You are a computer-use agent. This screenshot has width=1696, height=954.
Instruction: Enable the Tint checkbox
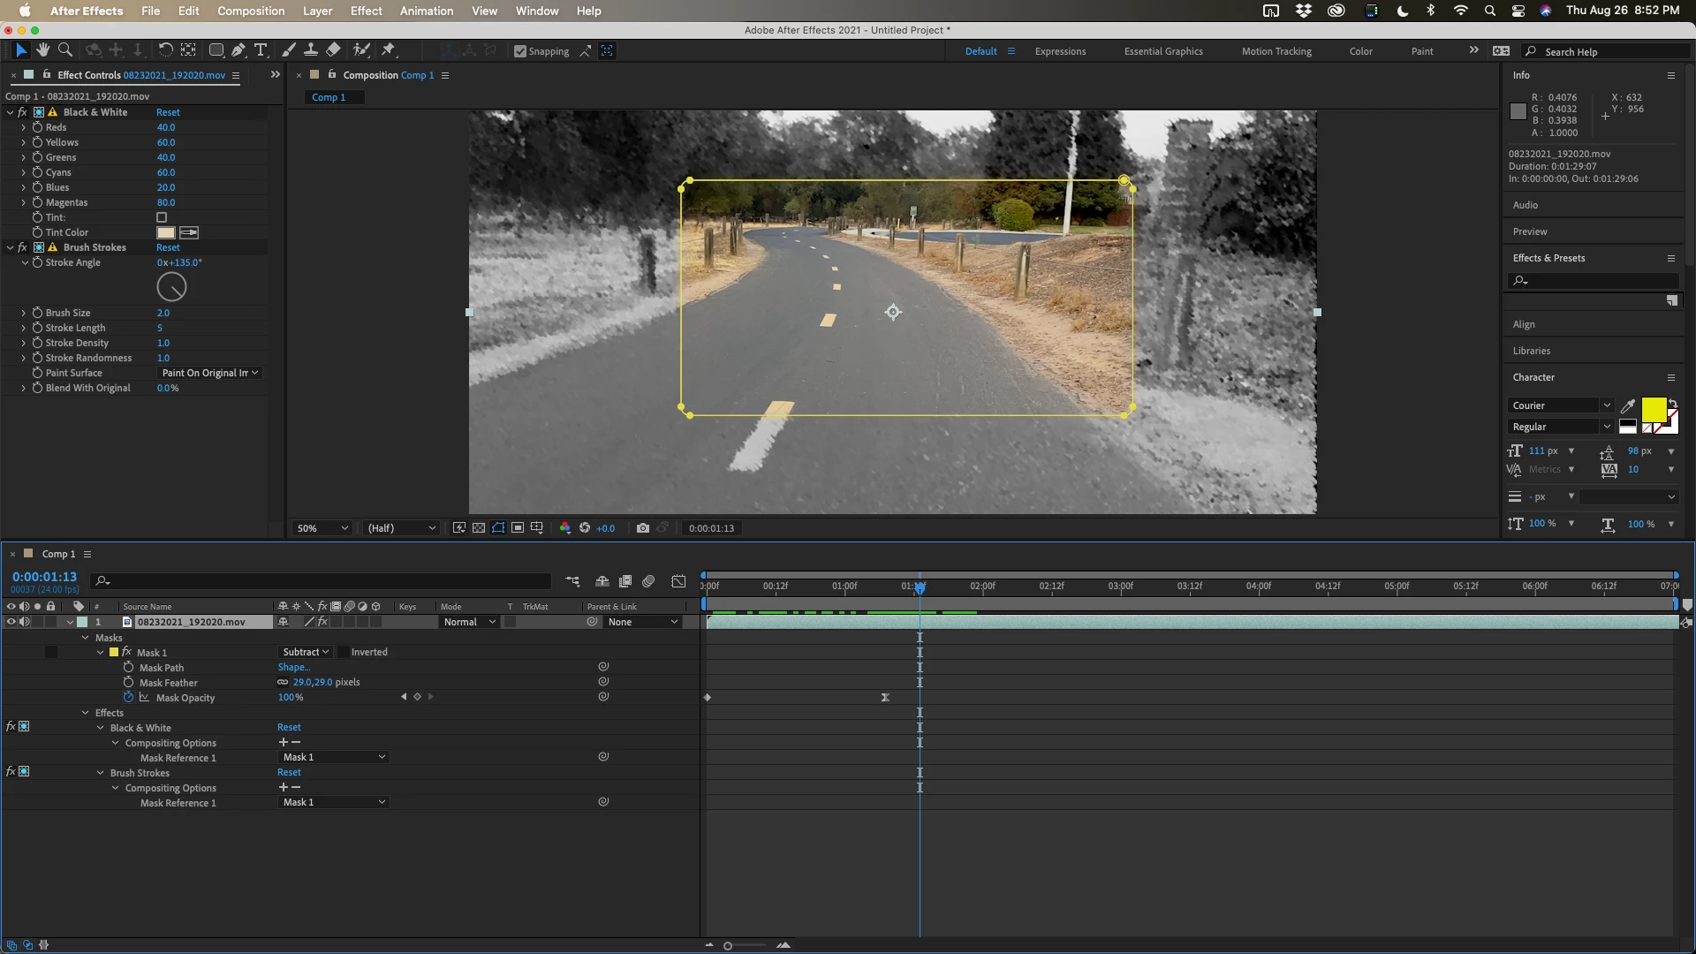[x=162, y=217]
